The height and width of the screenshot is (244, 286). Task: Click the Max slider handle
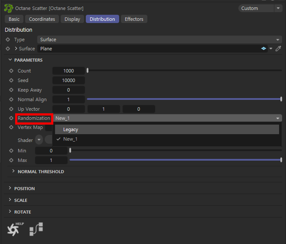point(281,160)
